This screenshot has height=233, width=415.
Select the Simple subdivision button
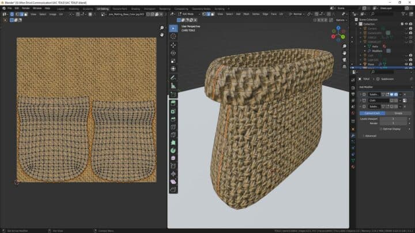[x=398, y=113]
